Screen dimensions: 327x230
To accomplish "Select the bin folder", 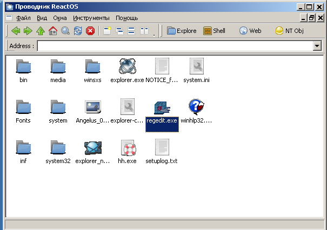I will (23, 71).
